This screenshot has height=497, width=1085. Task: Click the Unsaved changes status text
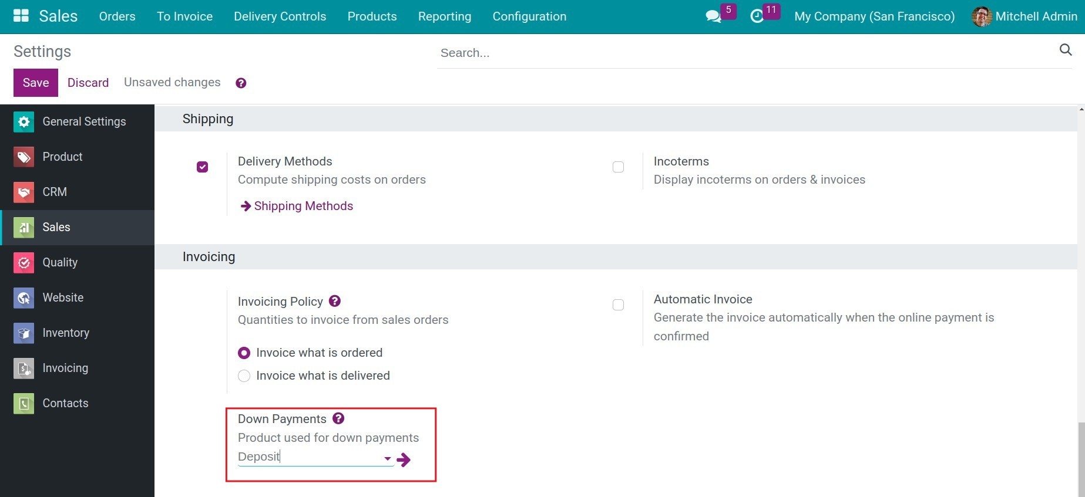[172, 82]
